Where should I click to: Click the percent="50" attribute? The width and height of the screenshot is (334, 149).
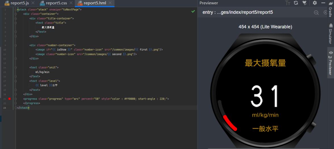(x=91, y=99)
